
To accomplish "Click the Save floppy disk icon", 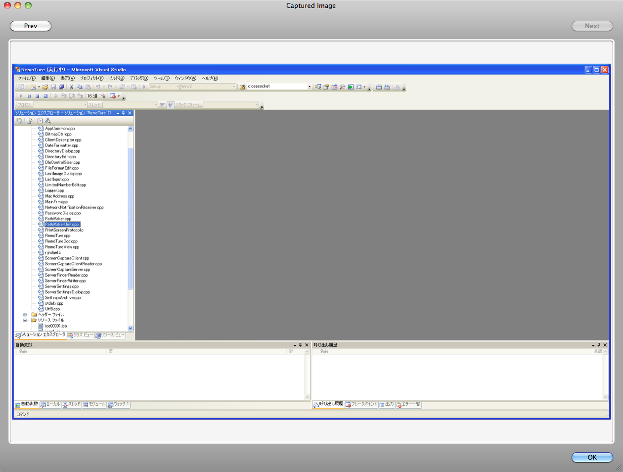I will (53, 87).
